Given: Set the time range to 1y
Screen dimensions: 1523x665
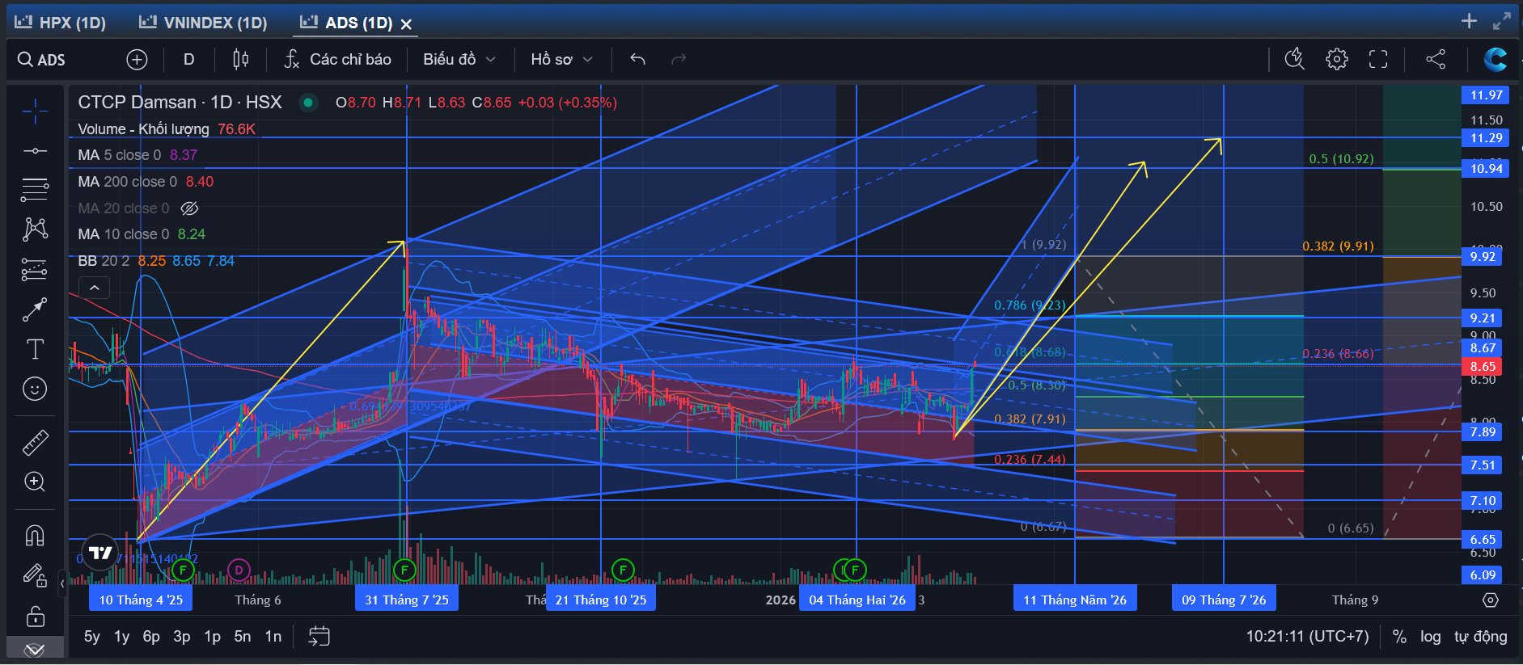Looking at the screenshot, I should click(x=121, y=637).
